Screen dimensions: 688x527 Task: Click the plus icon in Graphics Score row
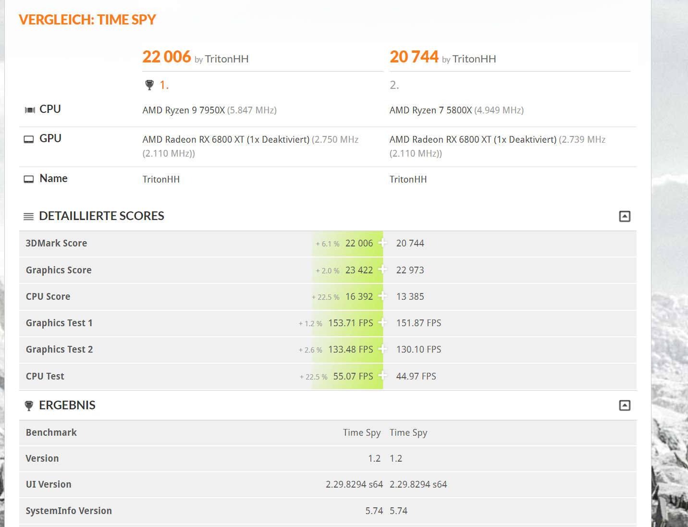(x=382, y=269)
